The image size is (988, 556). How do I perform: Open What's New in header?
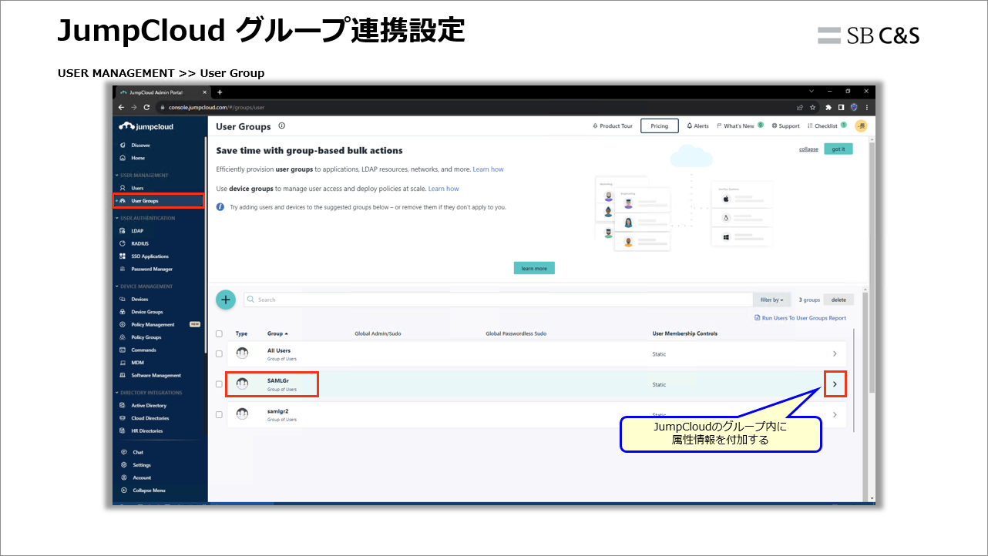[x=740, y=126]
